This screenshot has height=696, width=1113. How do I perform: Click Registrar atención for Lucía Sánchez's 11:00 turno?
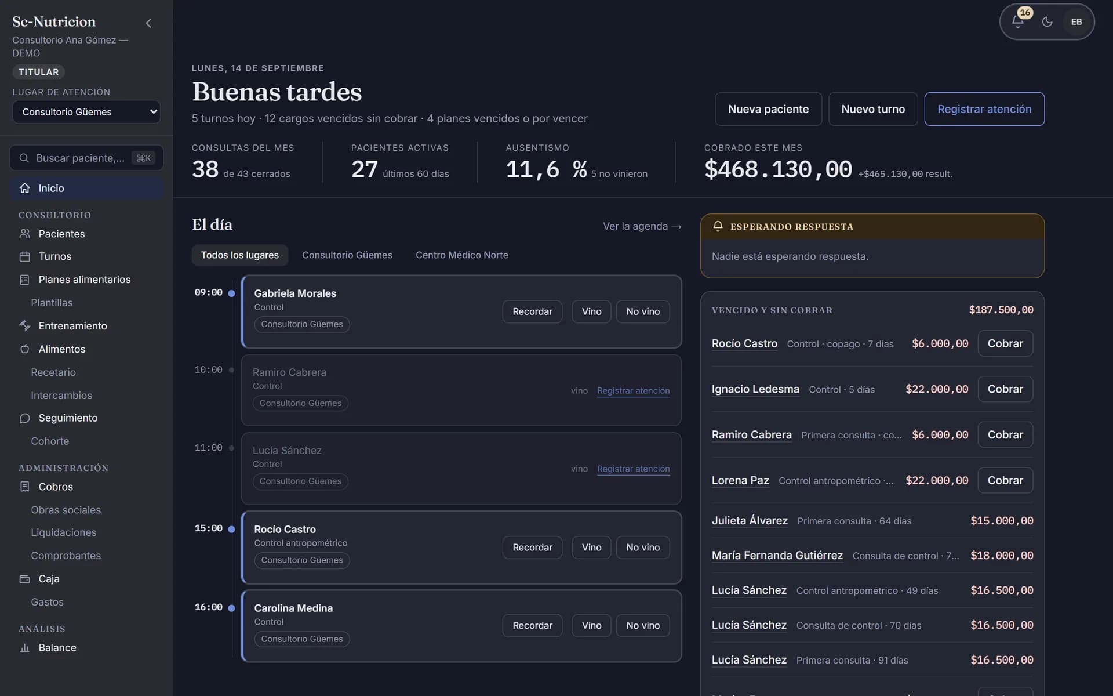(x=634, y=469)
